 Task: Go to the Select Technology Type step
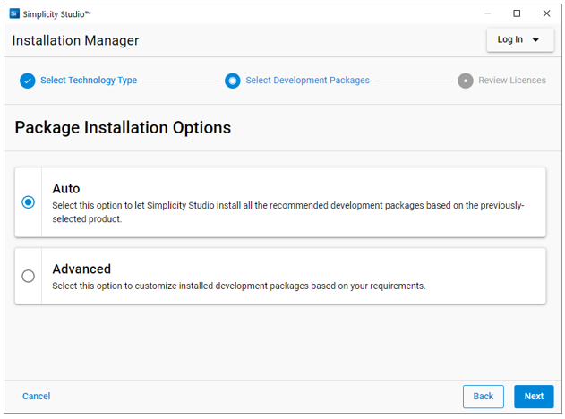point(89,81)
